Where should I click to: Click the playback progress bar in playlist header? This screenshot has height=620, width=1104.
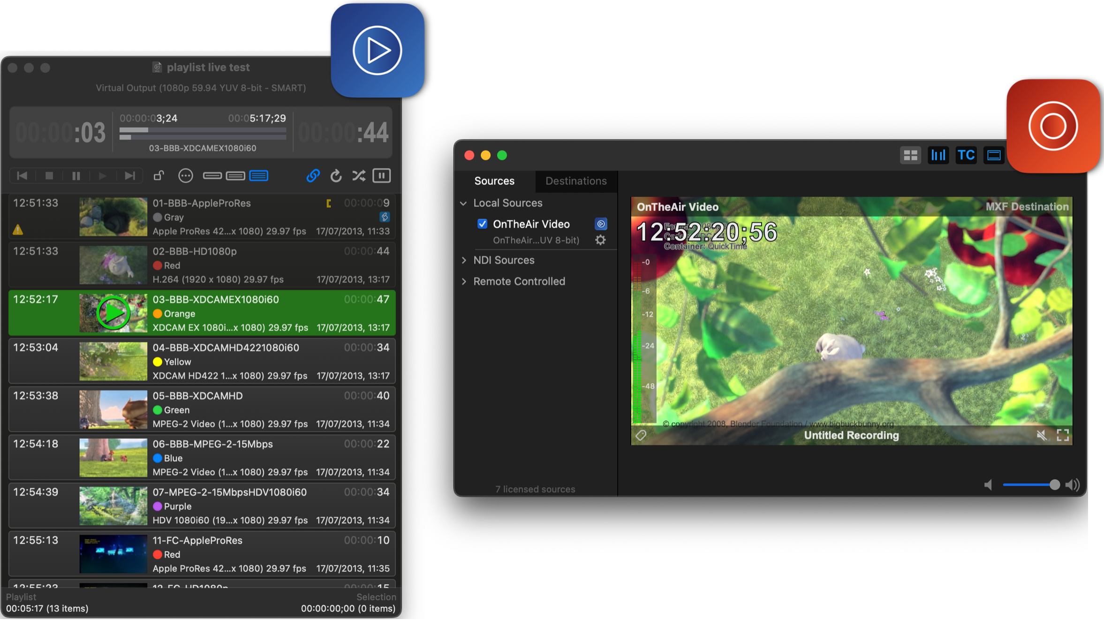coord(203,130)
